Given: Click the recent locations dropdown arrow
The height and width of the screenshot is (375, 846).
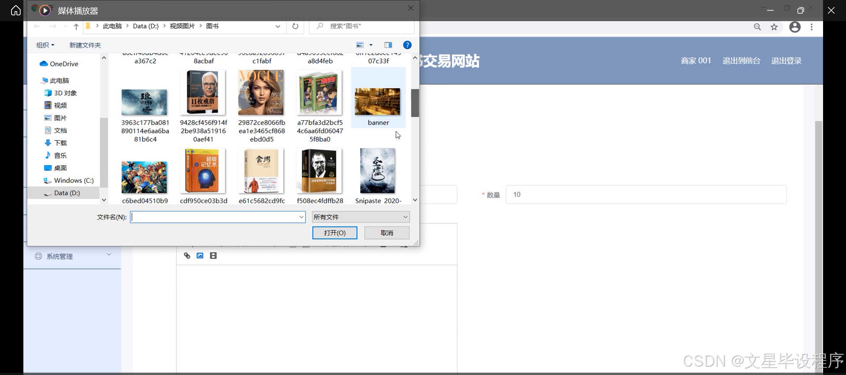Looking at the screenshot, I should pyautogui.click(x=65, y=26).
